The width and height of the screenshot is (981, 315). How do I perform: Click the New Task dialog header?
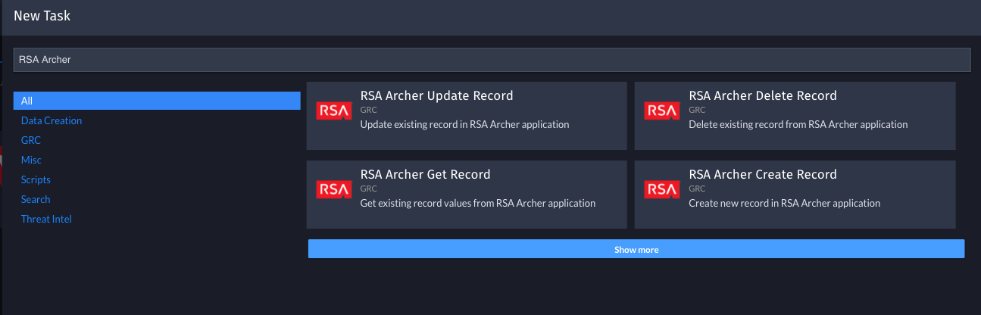click(491, 17)
